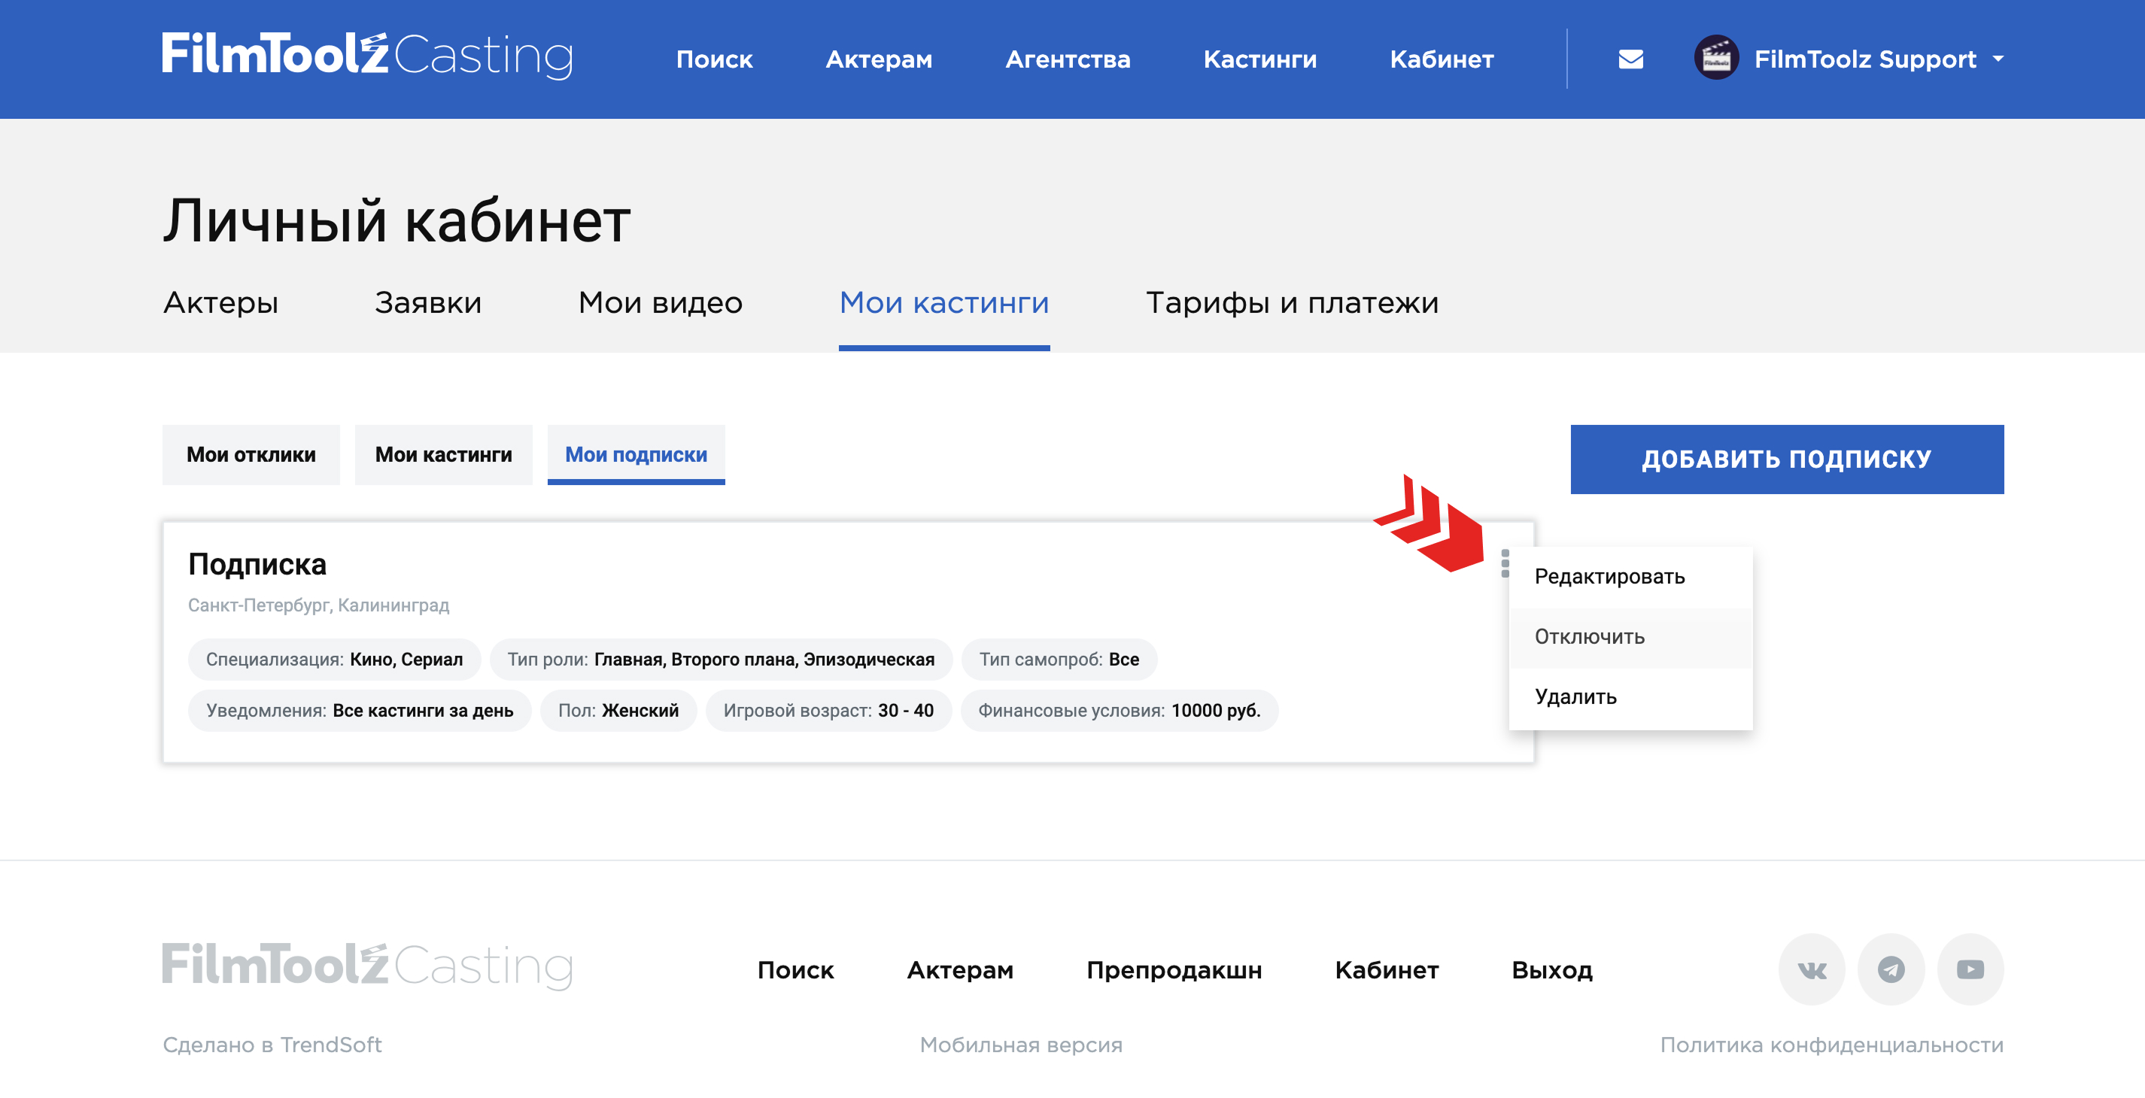Select Отключить from the subscription menu

(1589, 637)
